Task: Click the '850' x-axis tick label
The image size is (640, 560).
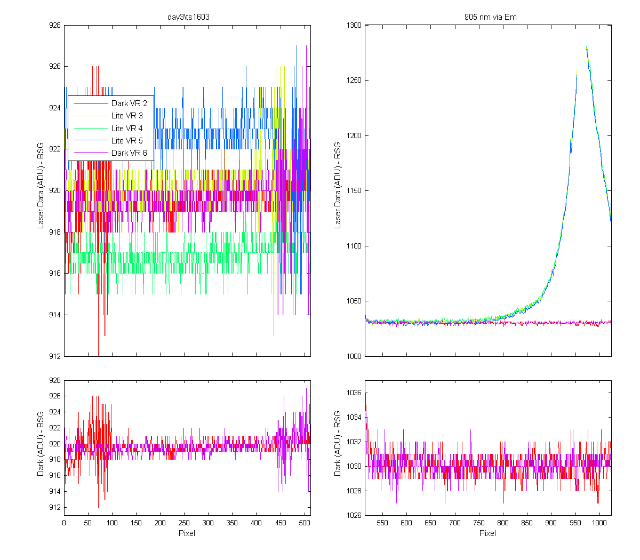Action: tap(527, 523)
